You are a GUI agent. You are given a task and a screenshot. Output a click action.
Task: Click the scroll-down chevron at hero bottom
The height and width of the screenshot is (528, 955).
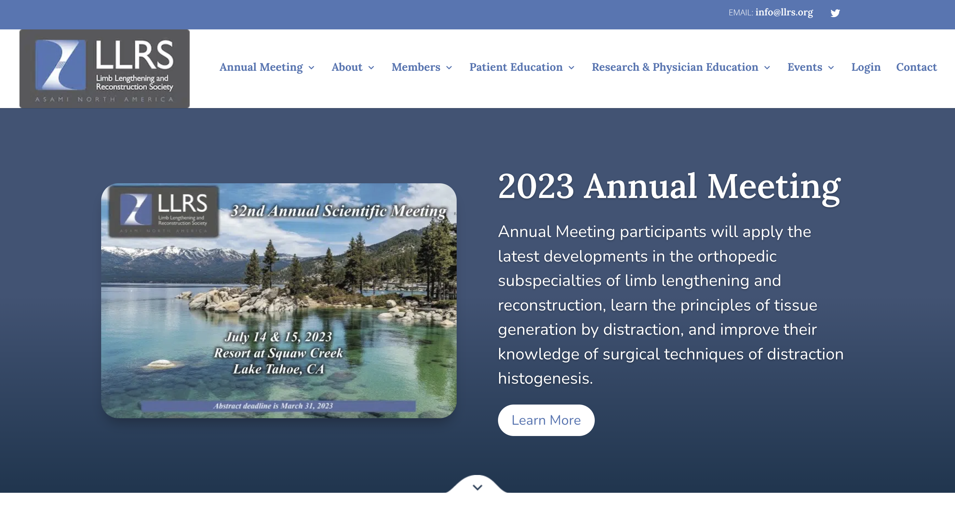[x=477, y=487]
